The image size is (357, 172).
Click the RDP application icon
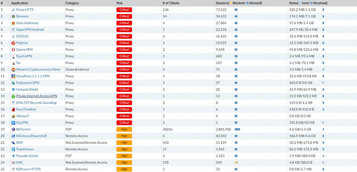click(13, 143)
